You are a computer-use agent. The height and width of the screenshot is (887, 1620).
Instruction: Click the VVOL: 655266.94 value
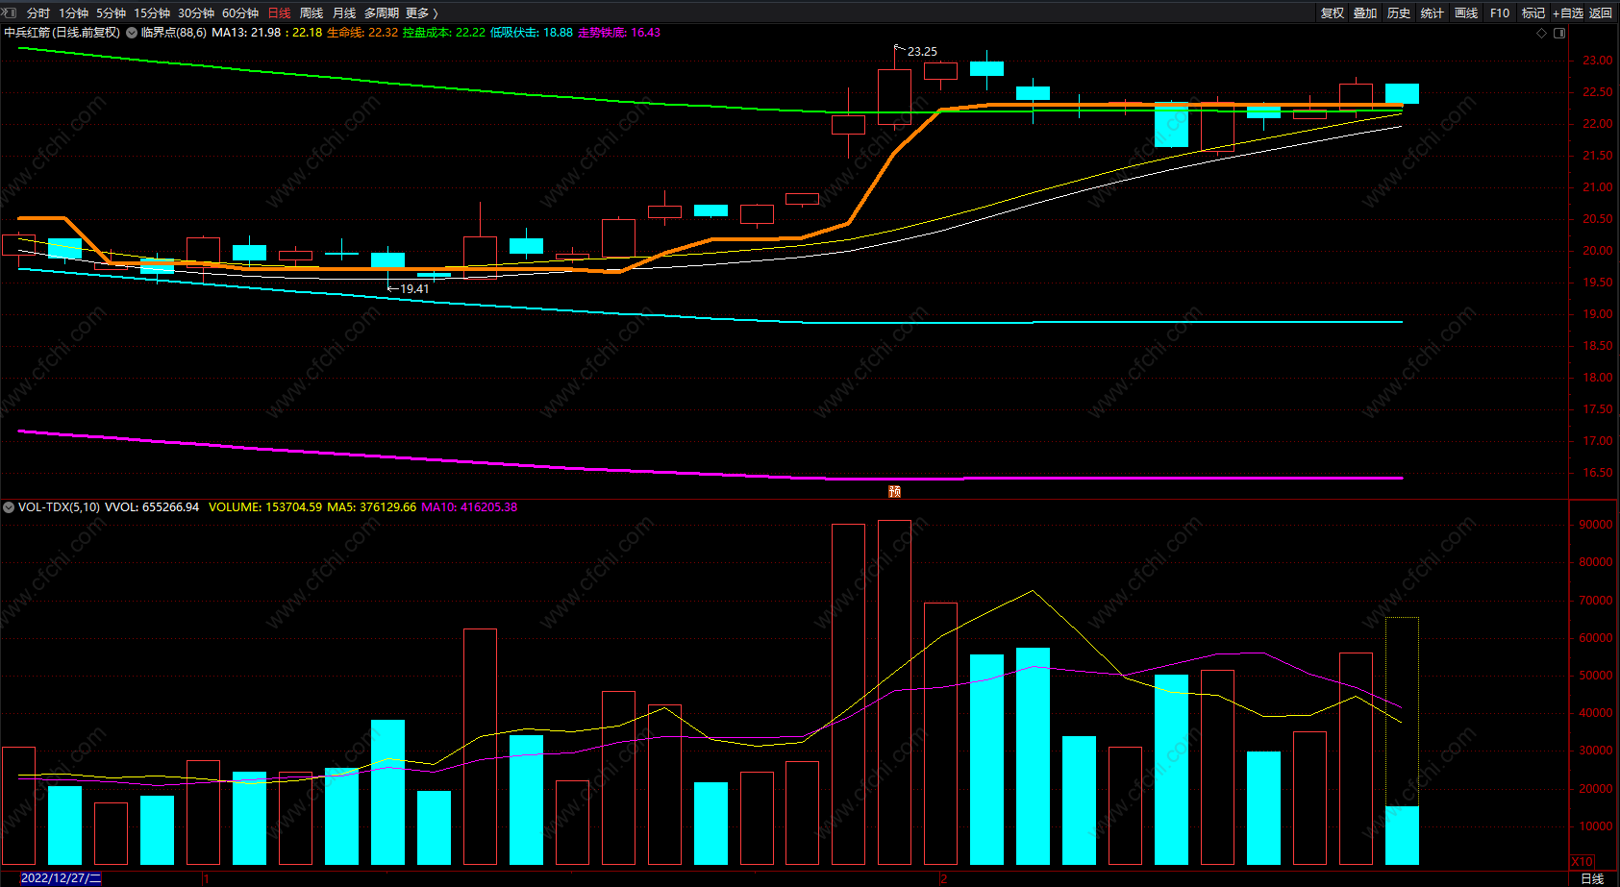[152, 507]
